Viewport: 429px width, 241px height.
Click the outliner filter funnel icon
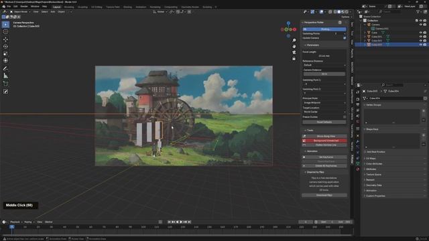pos(418,12)
